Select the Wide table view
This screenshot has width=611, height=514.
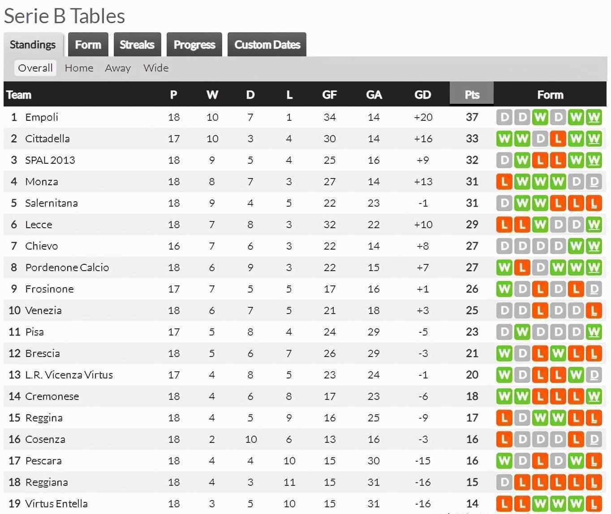tap(156, 68)
